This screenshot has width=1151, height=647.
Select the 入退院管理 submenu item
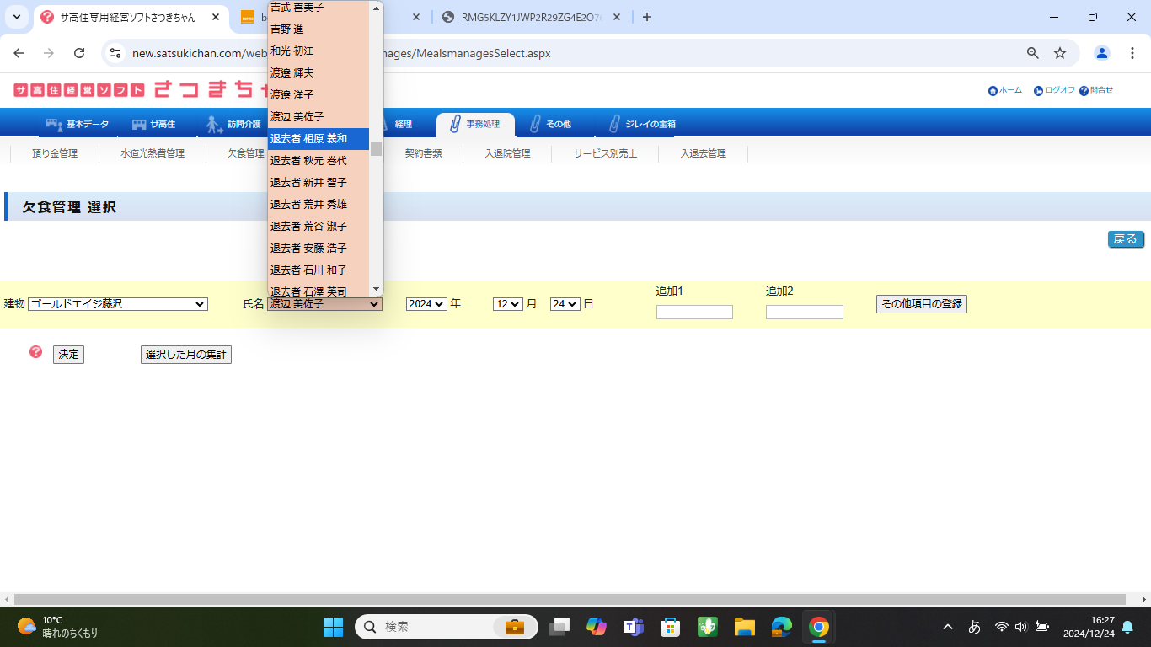(x=507, y=153)
